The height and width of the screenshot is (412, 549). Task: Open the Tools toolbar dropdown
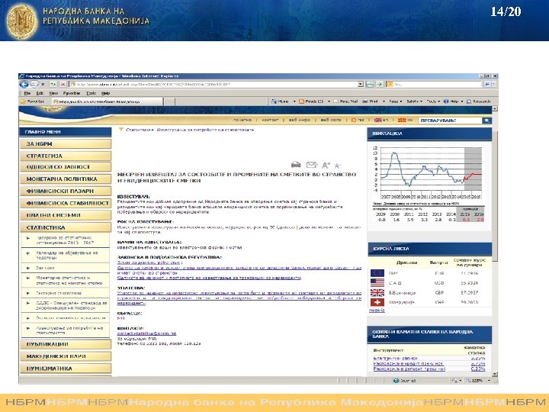(x=433, y=101)
